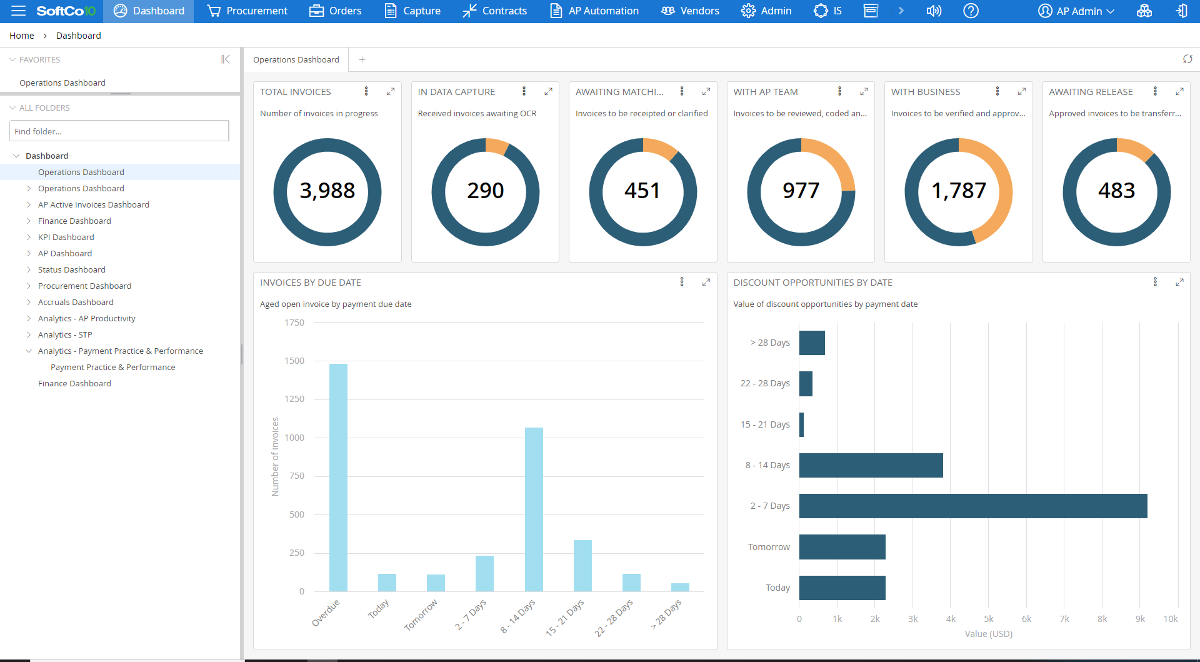Expand the AP Active Invoices Dashboard node
The image size is (1200, 662).
click(27, 204)
